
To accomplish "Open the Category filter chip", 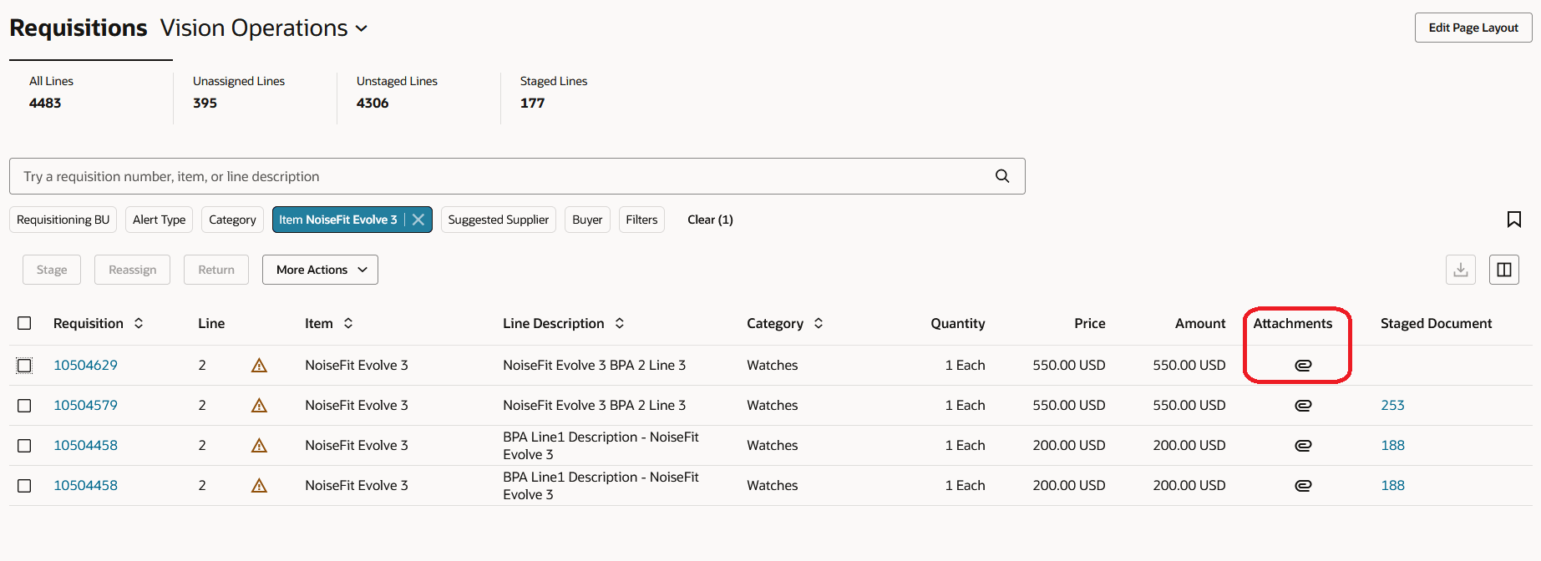I will click(232, 220).
